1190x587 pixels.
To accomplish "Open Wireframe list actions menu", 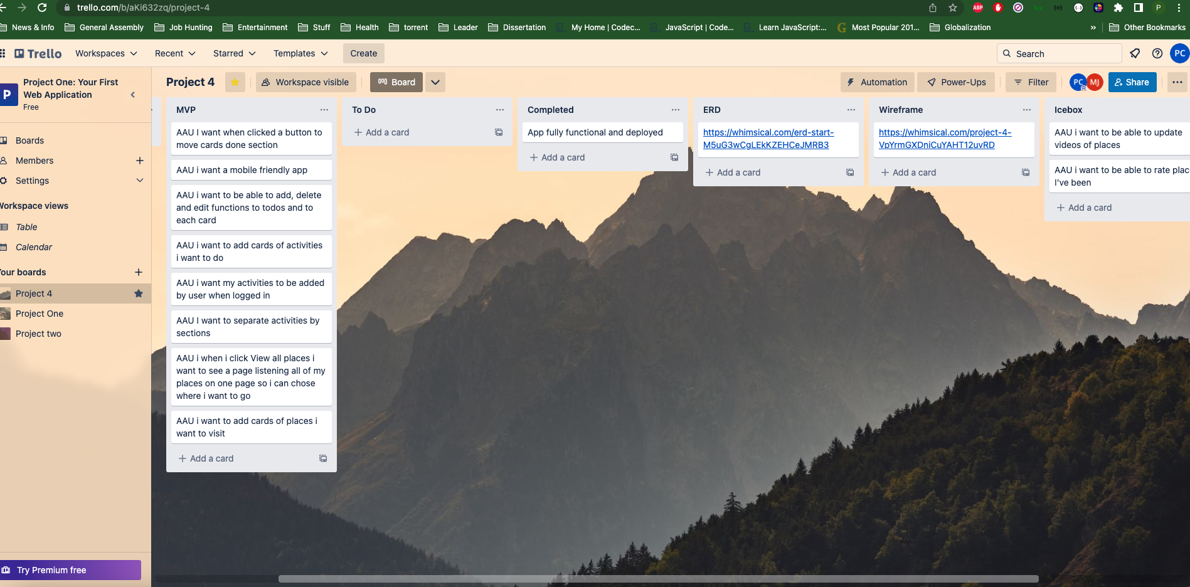I will [1027, 110].
